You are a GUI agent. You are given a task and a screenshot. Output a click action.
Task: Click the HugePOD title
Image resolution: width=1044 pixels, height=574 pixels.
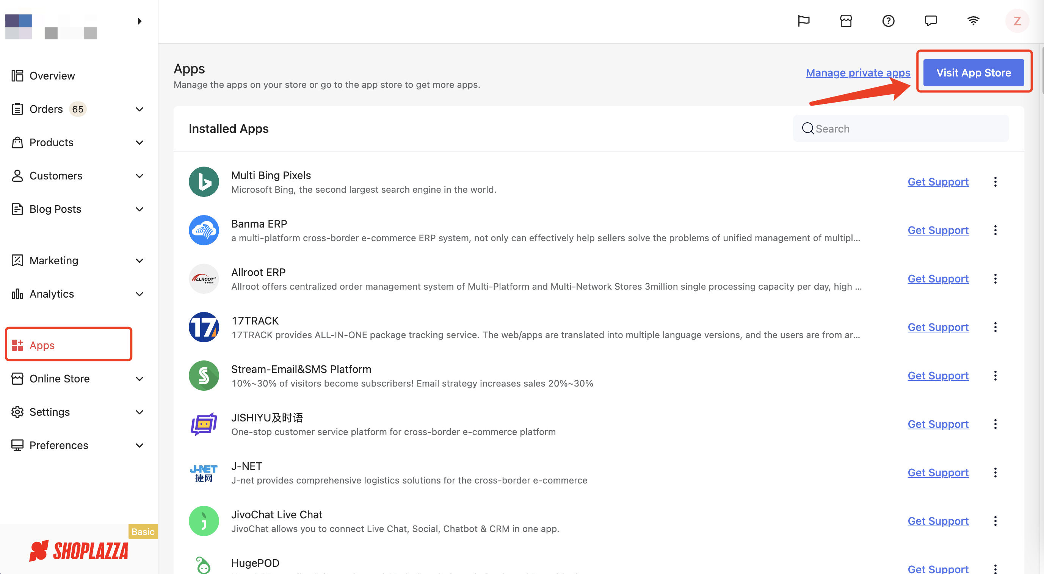pyautogui.click(x=255, y=563)
